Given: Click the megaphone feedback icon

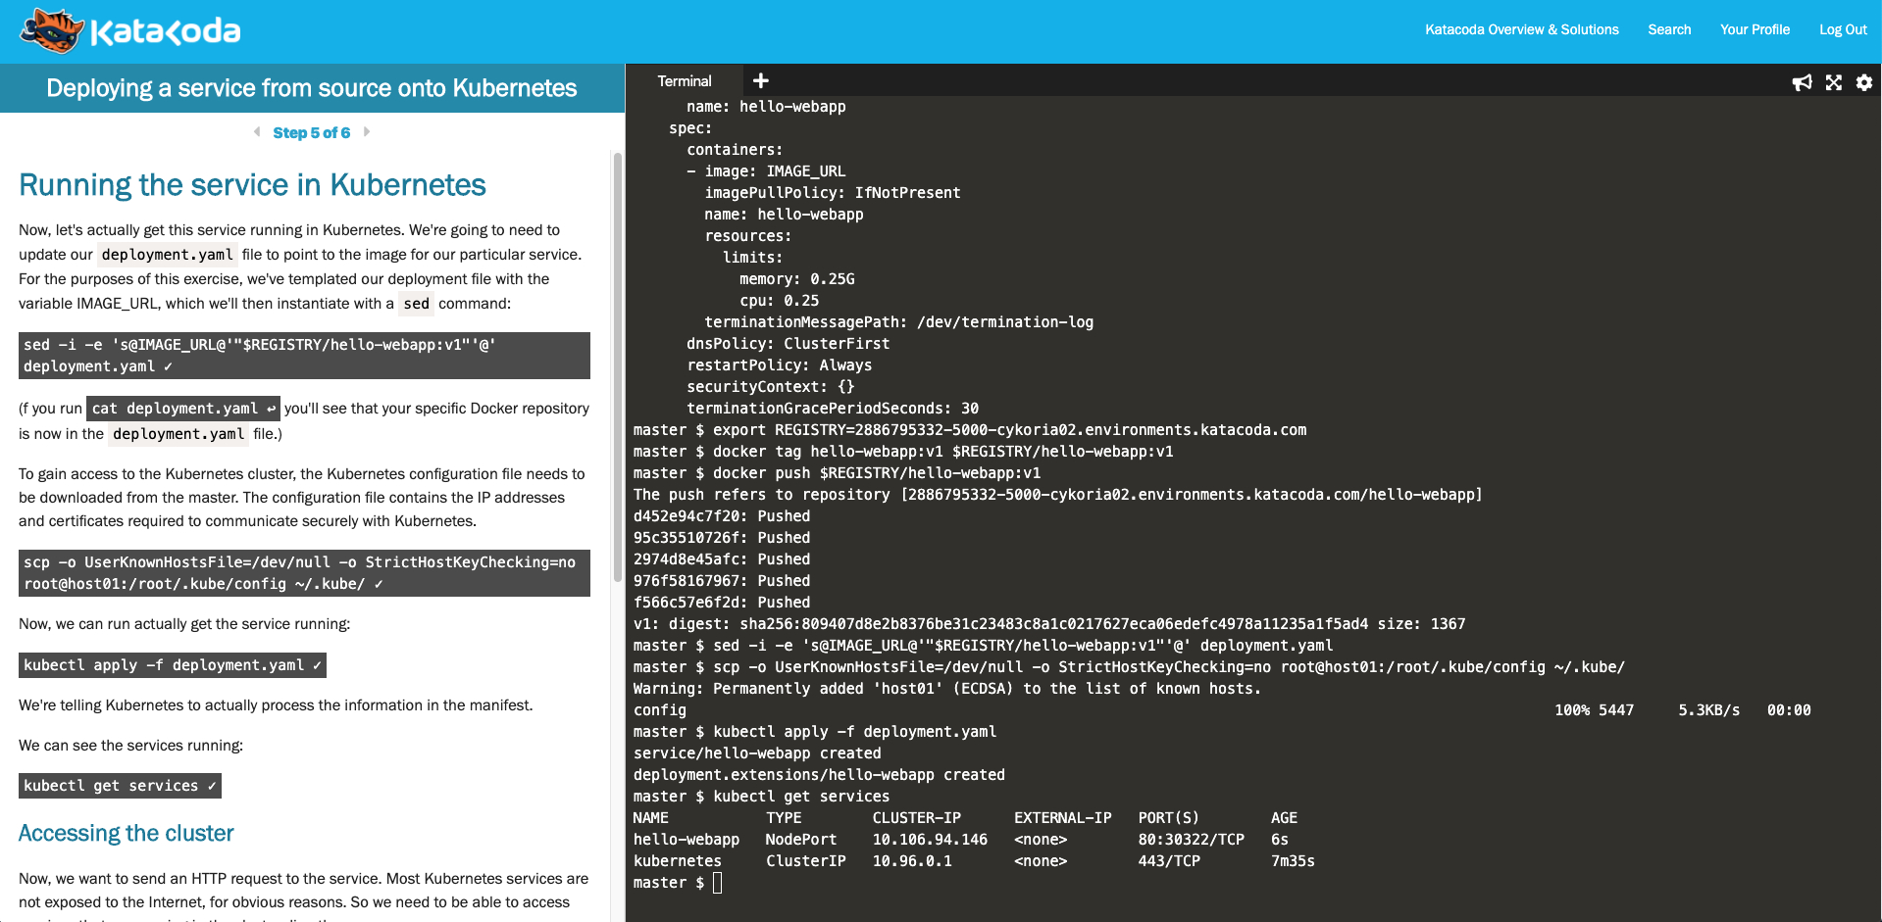Looking at the screenshot, I should [x=1802, y=82].
